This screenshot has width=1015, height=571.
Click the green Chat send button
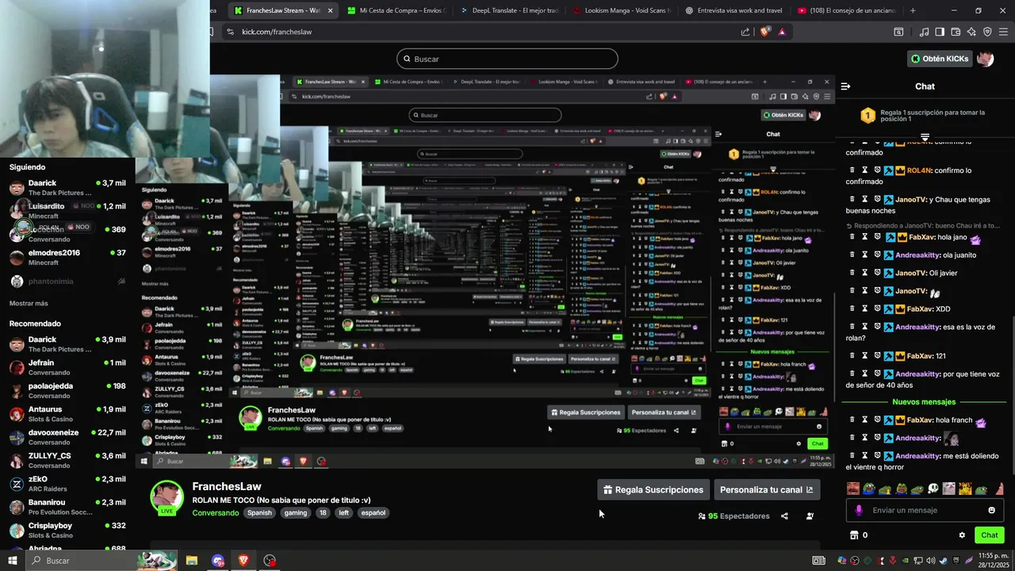pos(990,535)
